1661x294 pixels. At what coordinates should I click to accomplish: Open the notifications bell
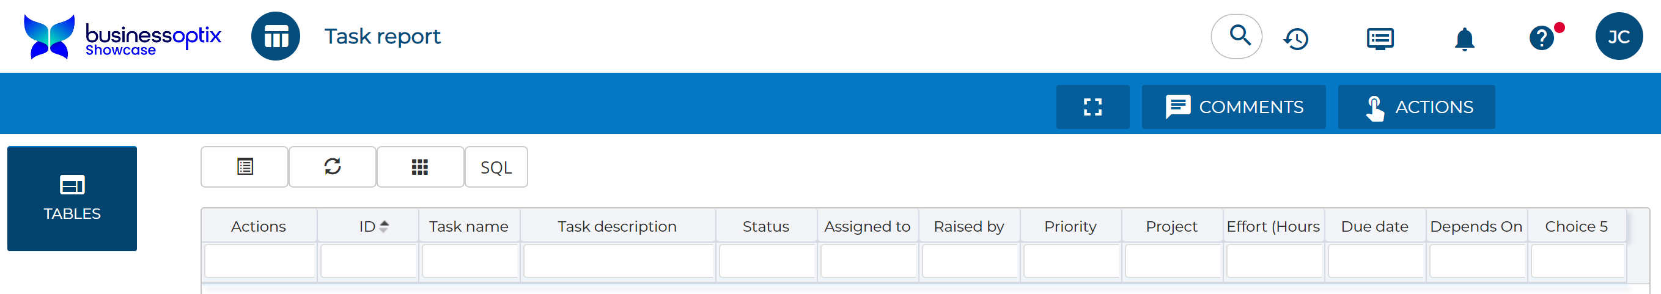click(x=1464, y=39)
